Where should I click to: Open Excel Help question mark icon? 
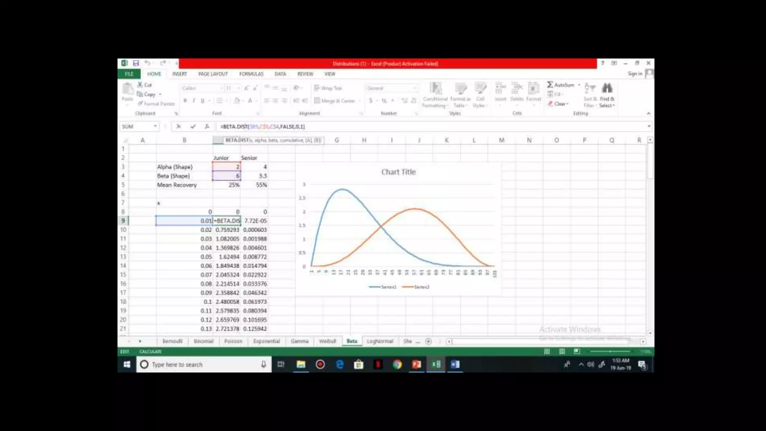(x=603, y=63)
